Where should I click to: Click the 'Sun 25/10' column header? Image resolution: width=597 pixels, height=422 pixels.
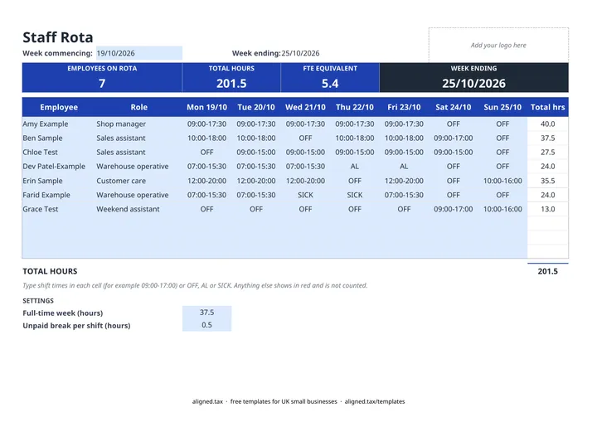502,108
